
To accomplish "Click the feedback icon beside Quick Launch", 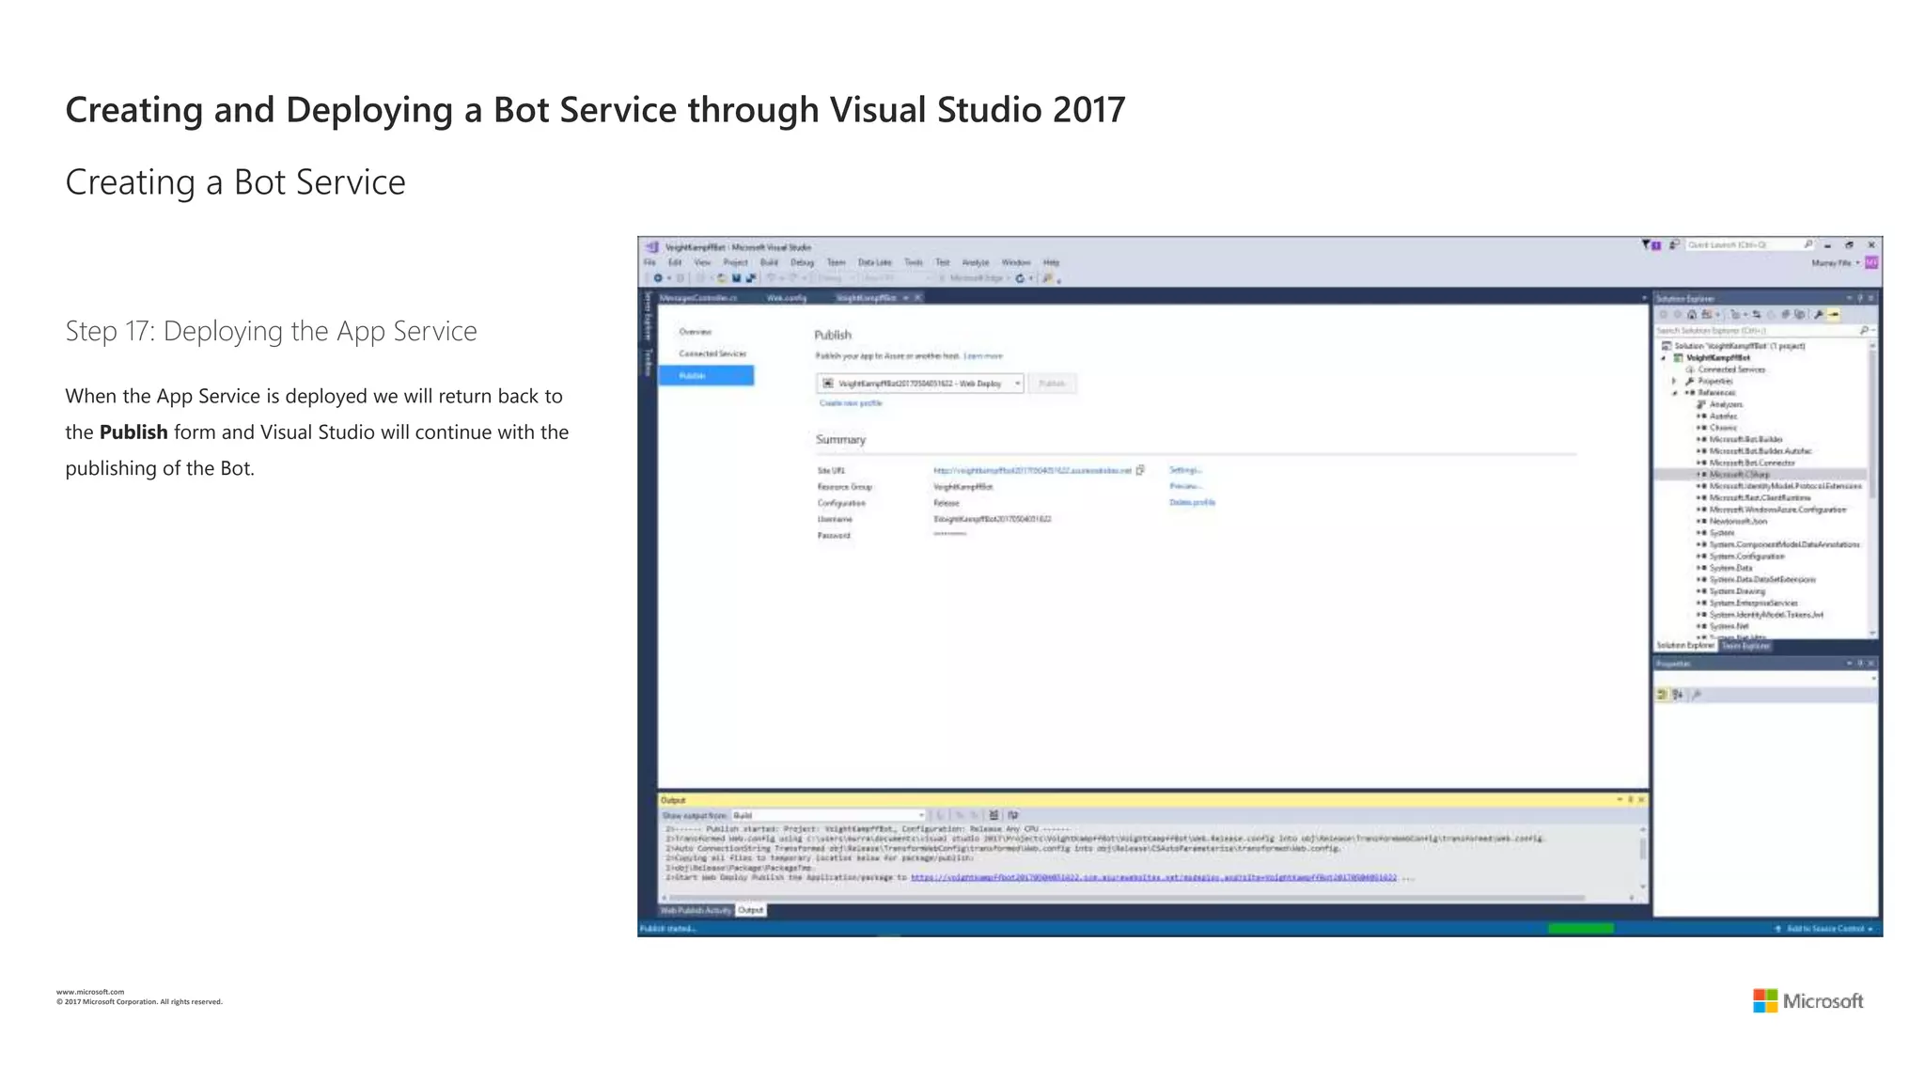I will pos(1674,244).
